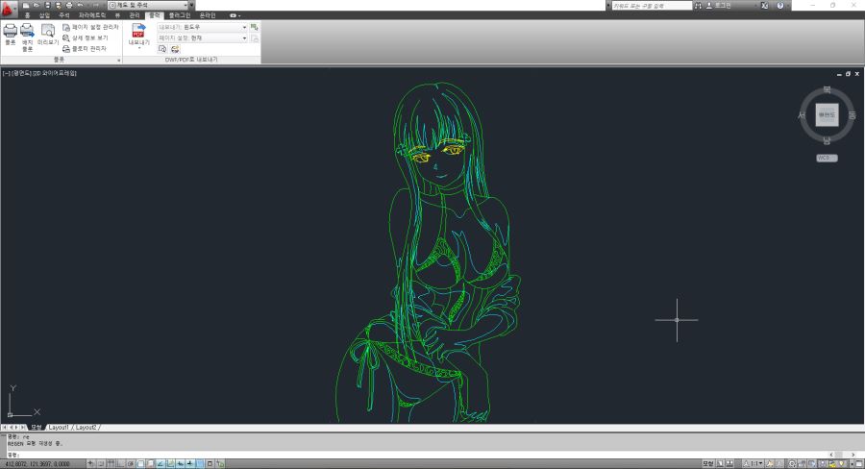Open the WCS dropdown under ViewCube

tap(827, 158)
